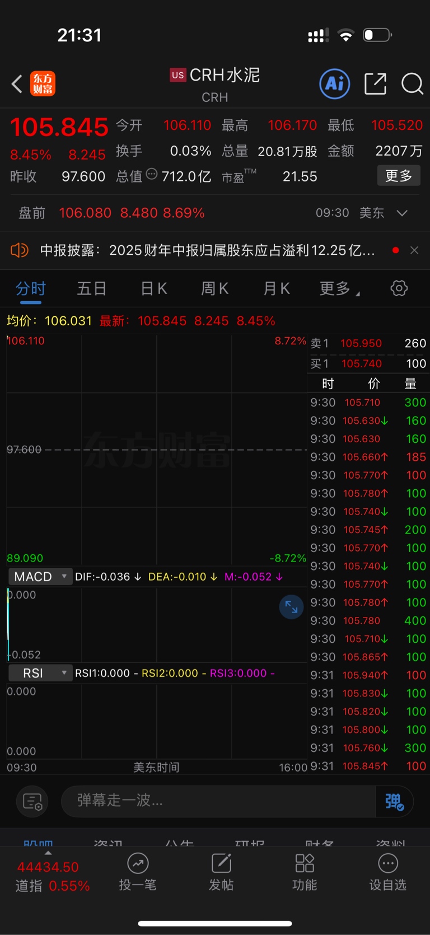The image size is (430, 935).
Task: Tap the 更多 quote details button
Action: (399, 176)
